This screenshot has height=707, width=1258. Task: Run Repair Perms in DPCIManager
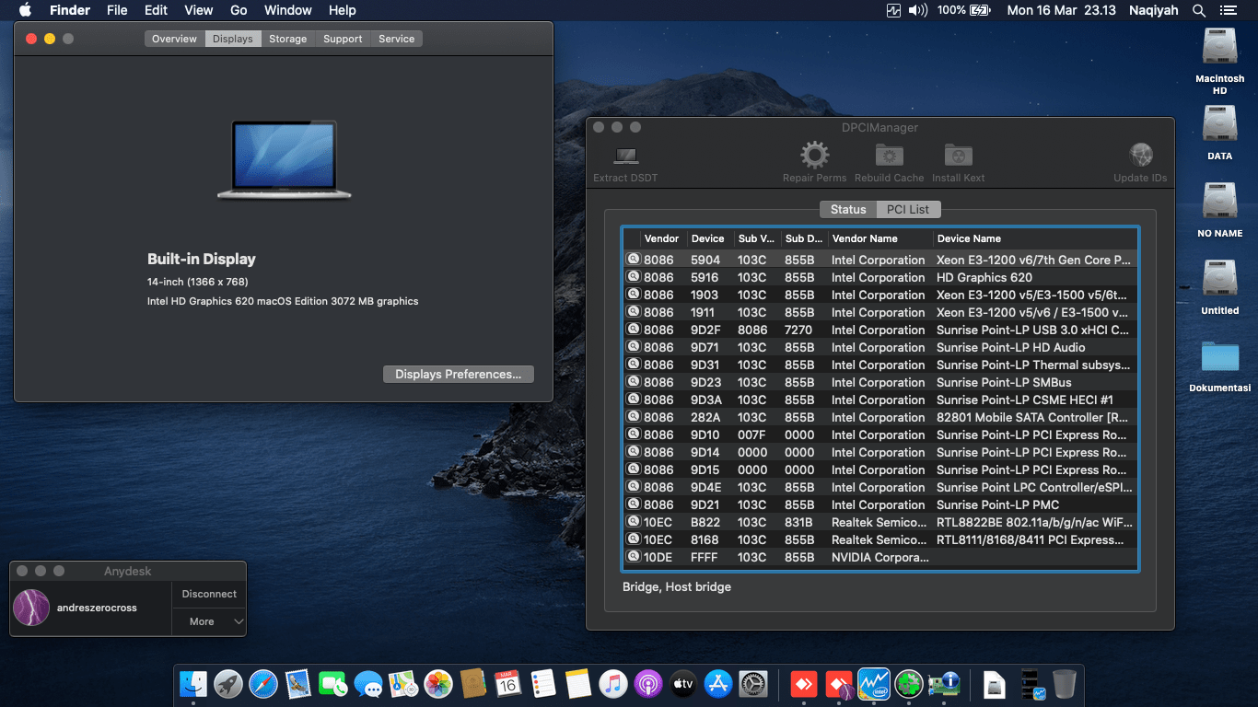814,162
